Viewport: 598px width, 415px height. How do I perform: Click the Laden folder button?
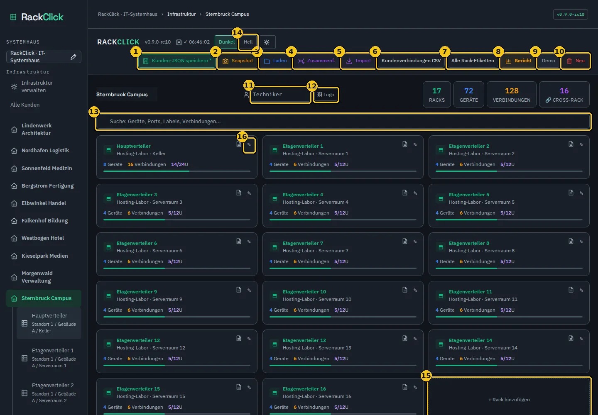tap(275, 61)
